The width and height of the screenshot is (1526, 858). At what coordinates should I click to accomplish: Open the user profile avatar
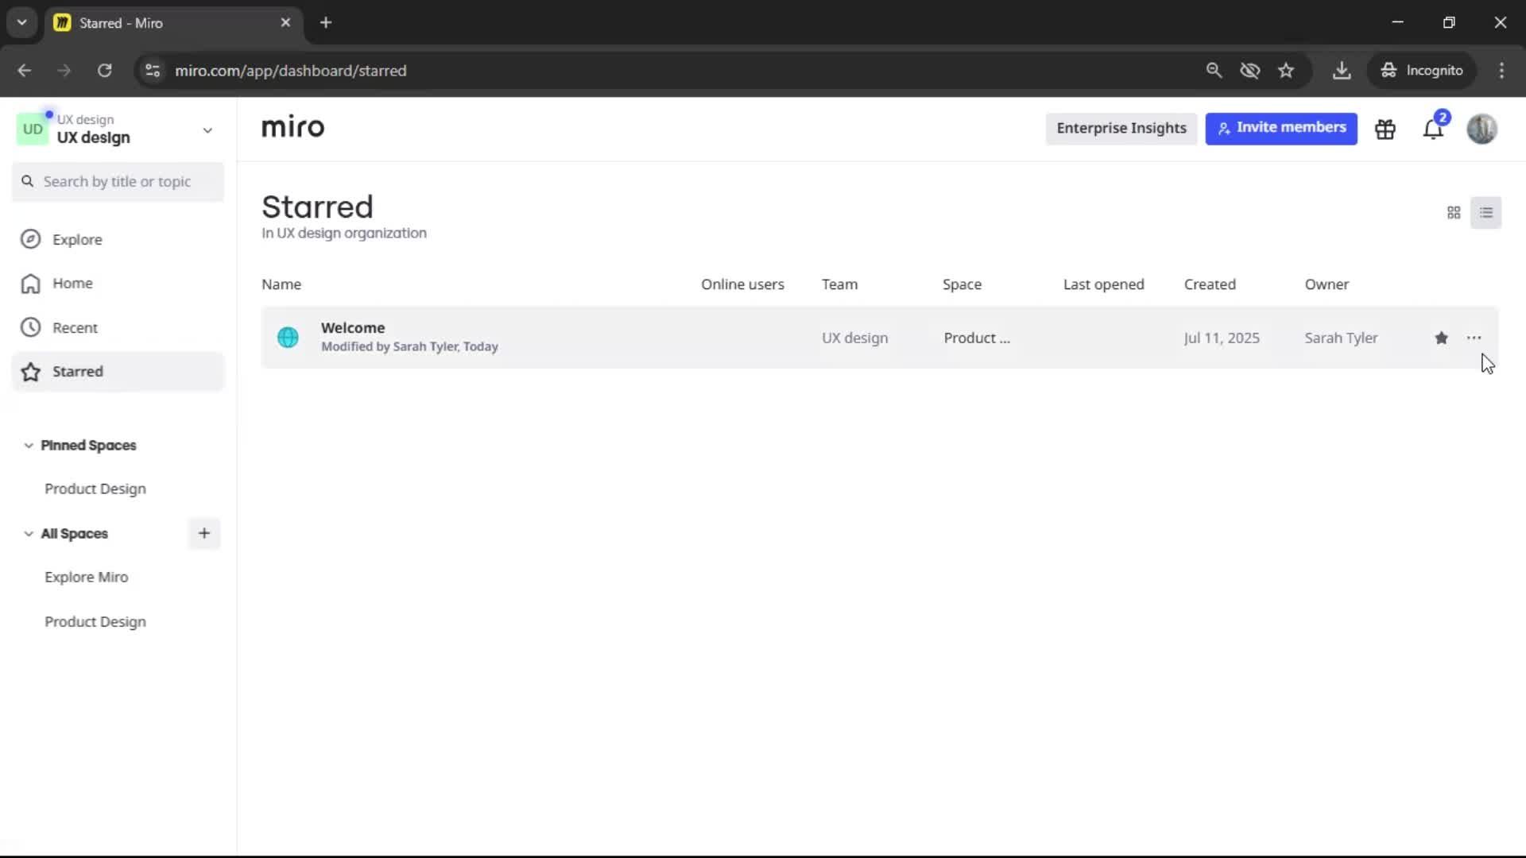coord(1482,129)
